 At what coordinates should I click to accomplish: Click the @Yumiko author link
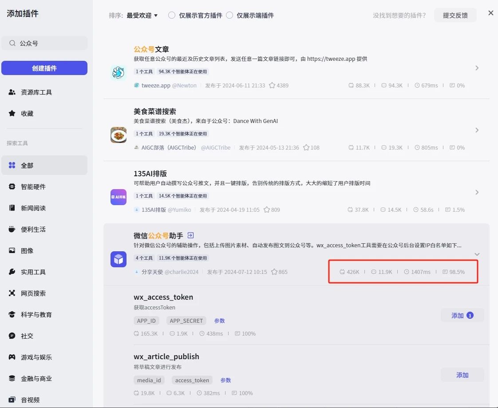coord(179,210)
